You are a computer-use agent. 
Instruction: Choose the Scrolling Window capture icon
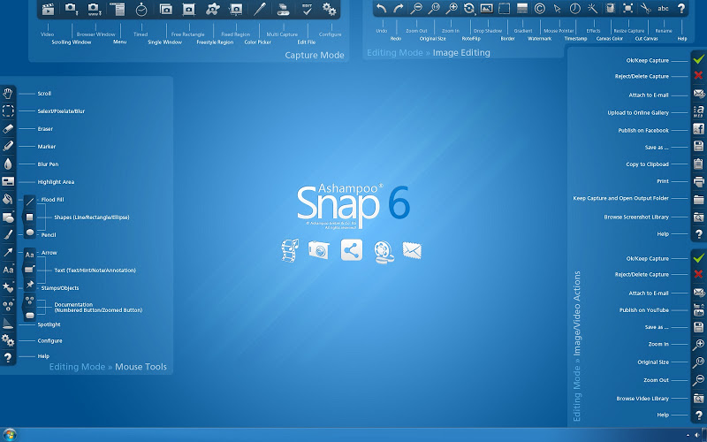(71, 9)
